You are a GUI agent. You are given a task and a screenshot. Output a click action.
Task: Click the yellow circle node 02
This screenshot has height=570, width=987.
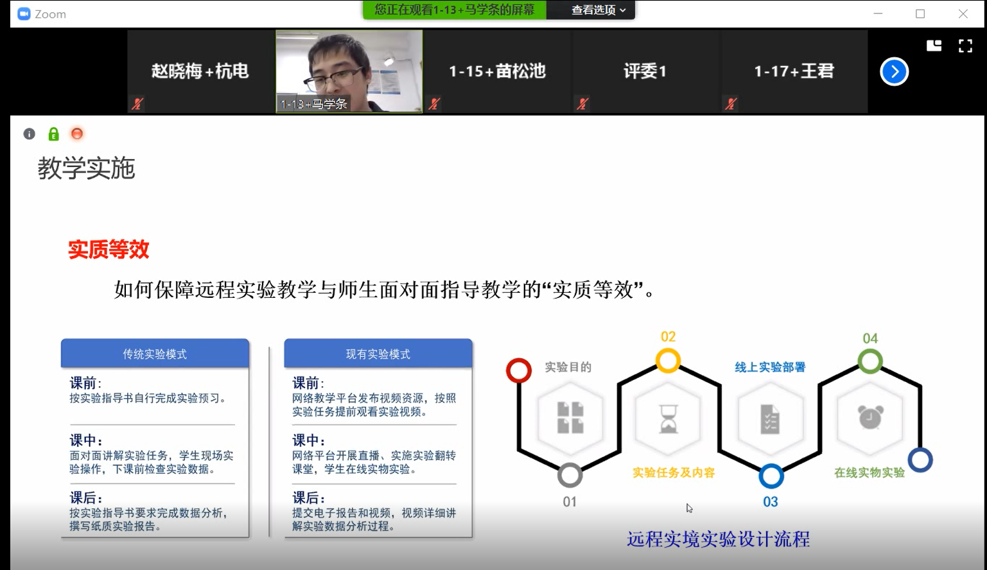click(x=668, y=360)
